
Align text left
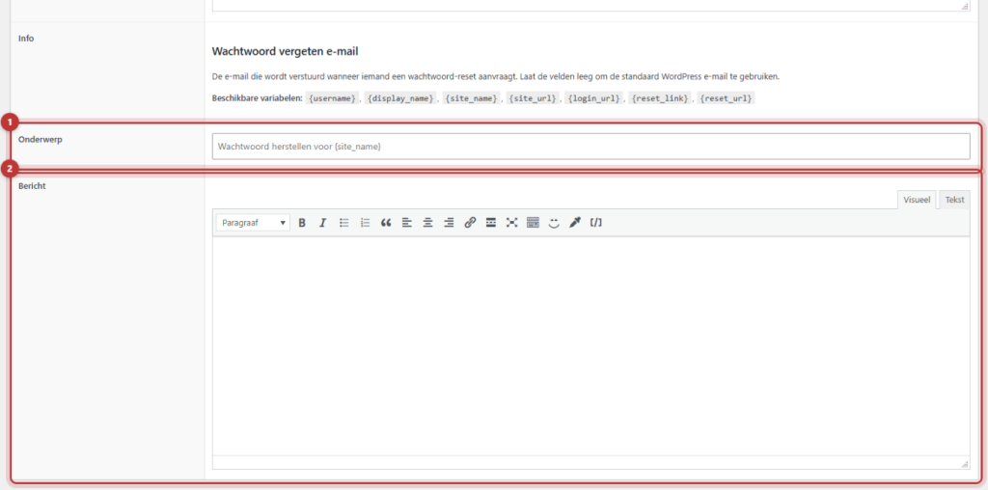pyautogui.click(x=407, y=222)
